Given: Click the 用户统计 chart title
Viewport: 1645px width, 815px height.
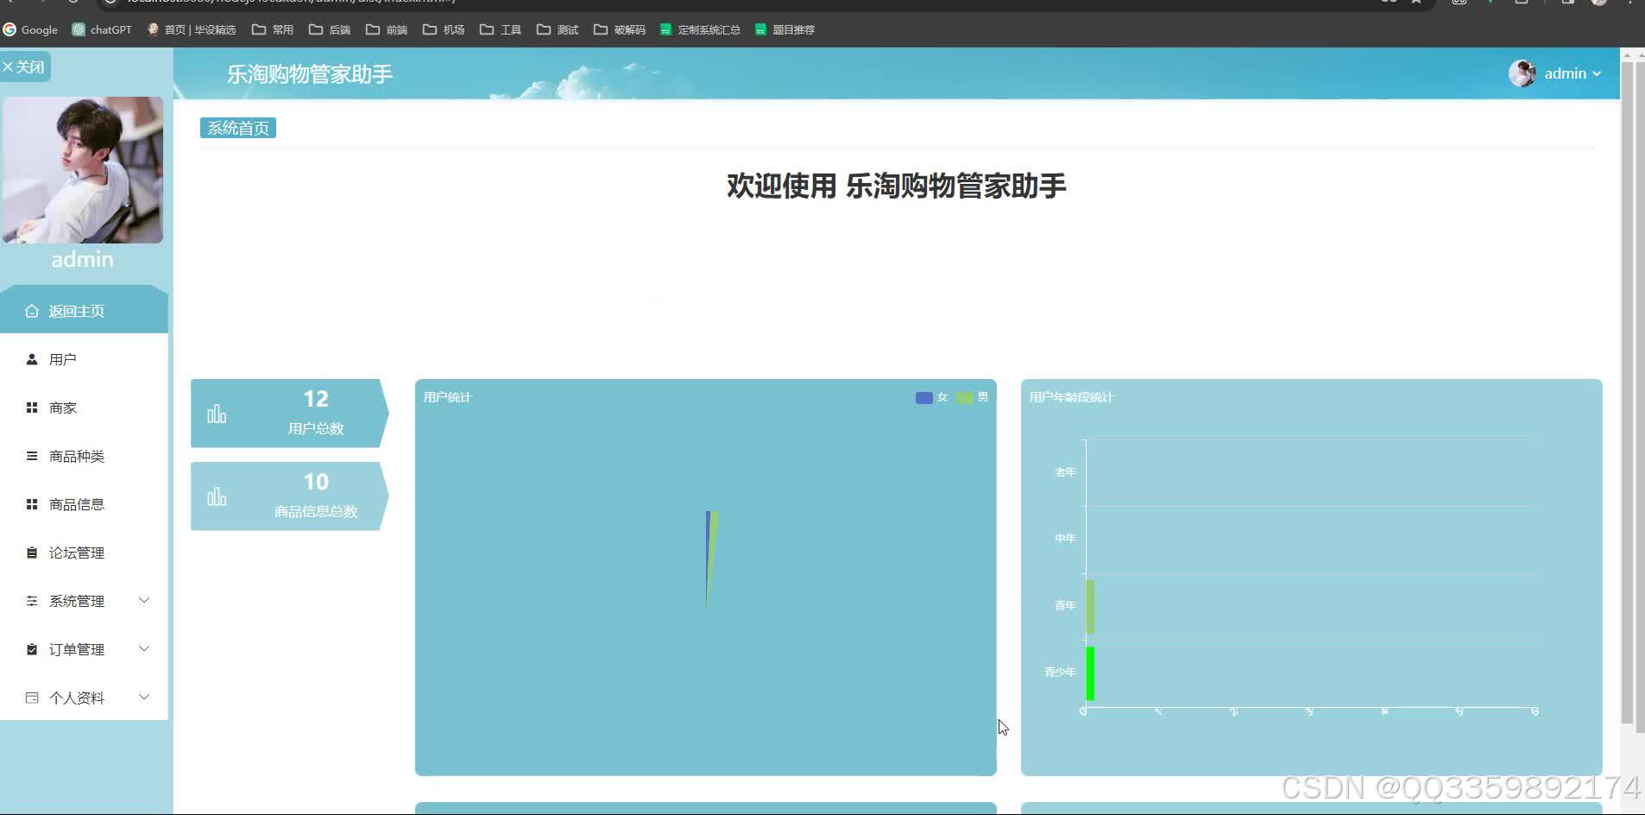Looking at the screenshot, I should pyautogui.click(x=447, y=397).
